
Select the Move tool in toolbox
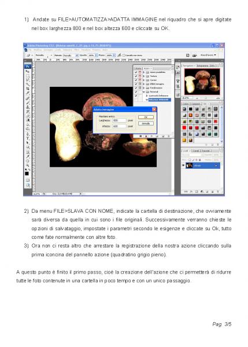click(x=27, y=72)
